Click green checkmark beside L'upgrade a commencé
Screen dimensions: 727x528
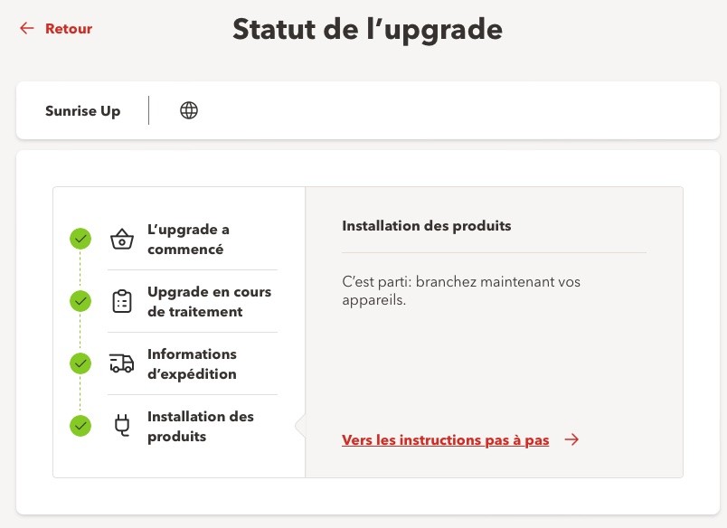pos(80,239)
